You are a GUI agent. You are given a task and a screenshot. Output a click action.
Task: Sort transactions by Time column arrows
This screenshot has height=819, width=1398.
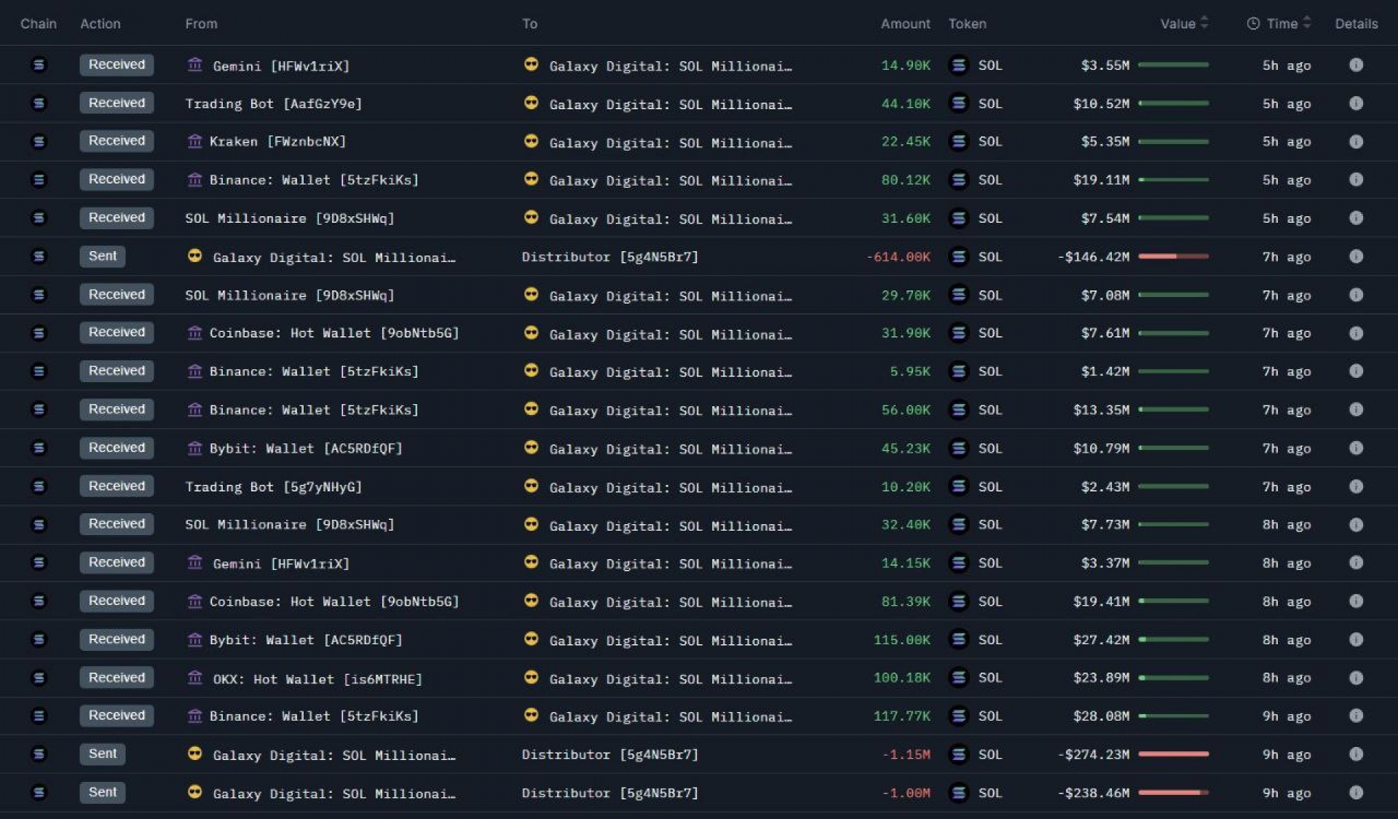tap(1307, 23)
